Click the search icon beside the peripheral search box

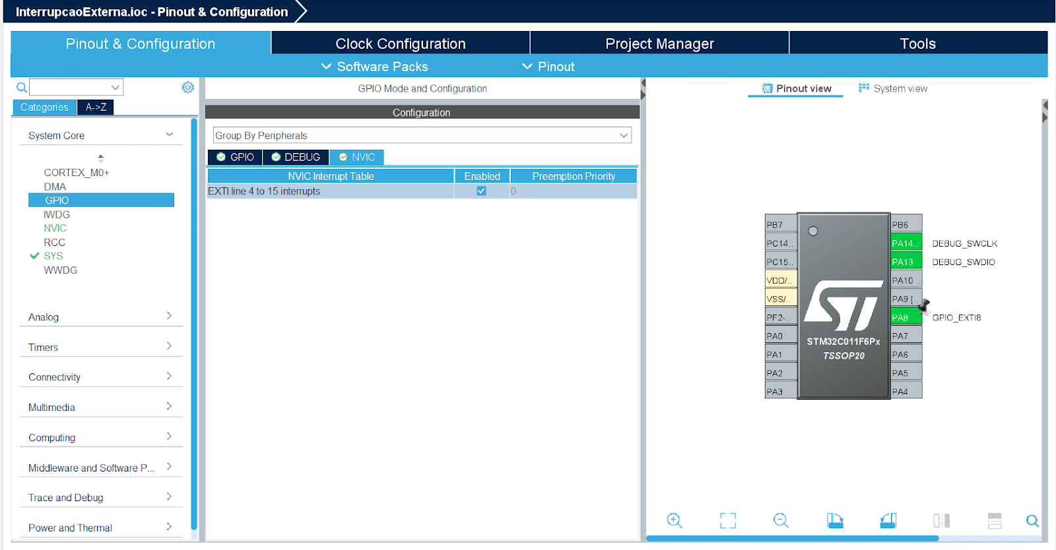tap(22, 88)
